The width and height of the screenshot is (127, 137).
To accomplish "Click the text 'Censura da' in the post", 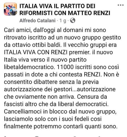I will click(92, 97).
